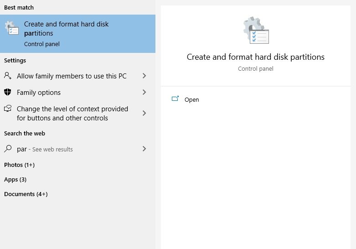Expand the Allow family members chevron
This screenshot has width=356, height=249.
coord(144,76)
